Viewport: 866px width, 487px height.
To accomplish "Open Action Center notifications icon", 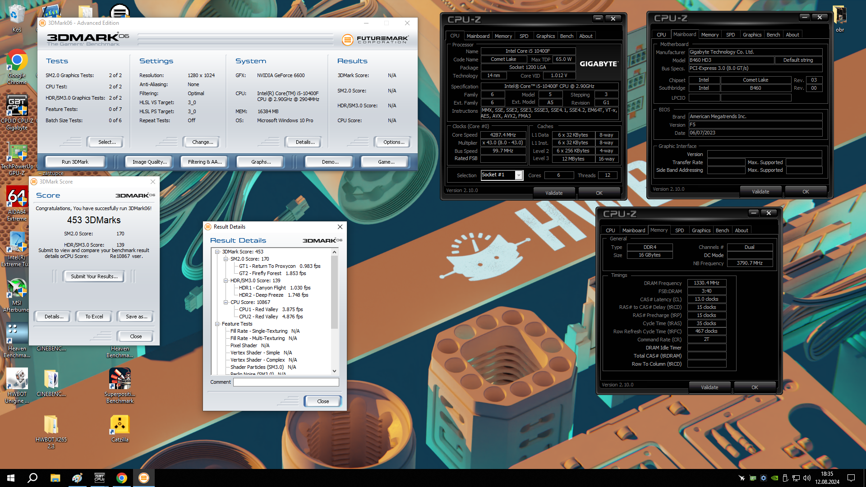I will [851, 478].
